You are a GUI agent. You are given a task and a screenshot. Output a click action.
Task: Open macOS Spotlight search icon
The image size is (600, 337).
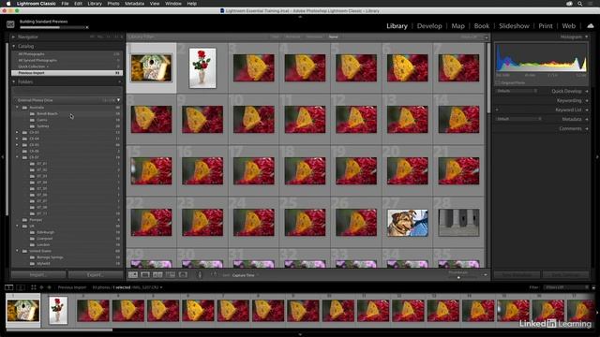580,4
